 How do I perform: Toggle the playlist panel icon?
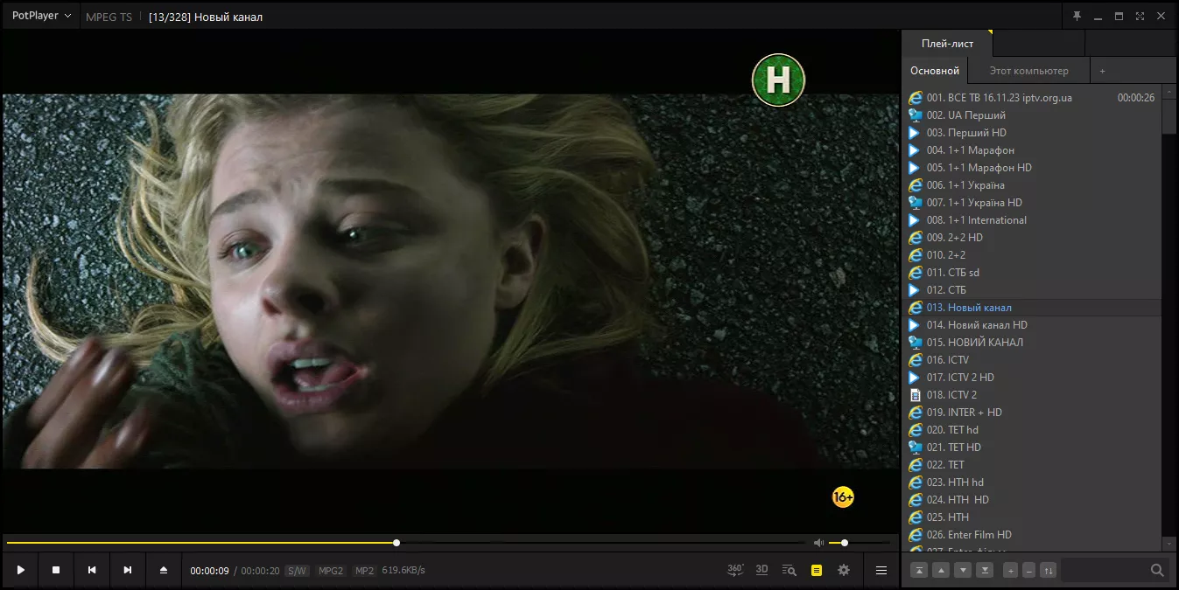(x=817, y=570)
